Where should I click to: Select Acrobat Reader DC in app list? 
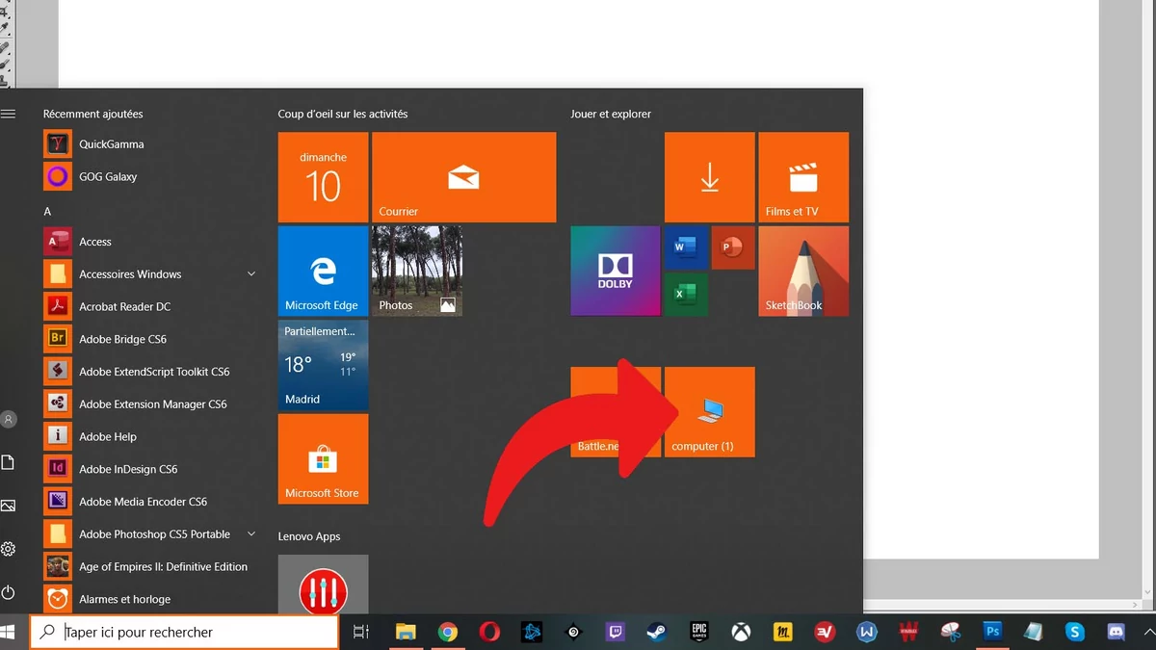tap(124, 307)
